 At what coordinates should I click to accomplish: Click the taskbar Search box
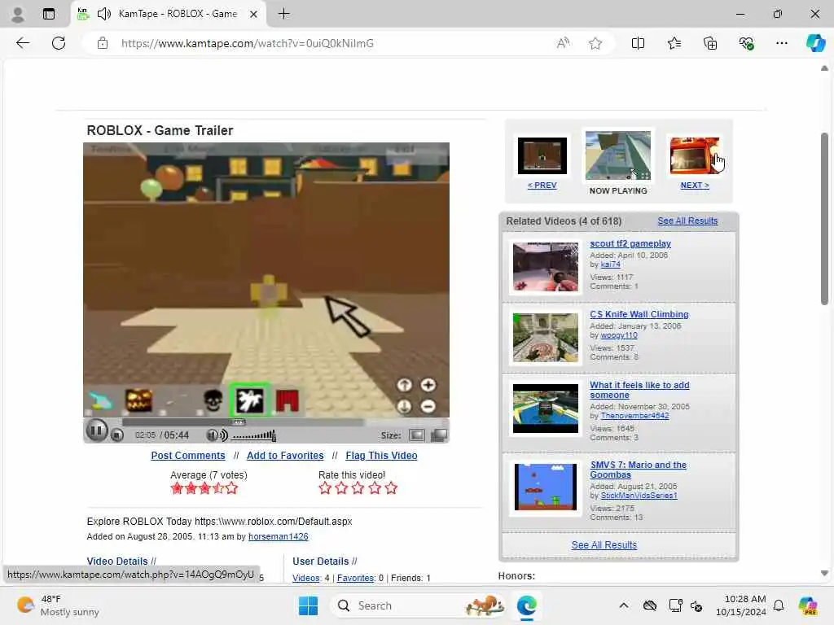coord(418,605)
